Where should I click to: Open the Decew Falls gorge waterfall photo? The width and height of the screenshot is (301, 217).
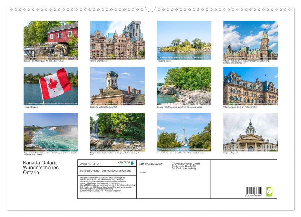coord(117,132)
